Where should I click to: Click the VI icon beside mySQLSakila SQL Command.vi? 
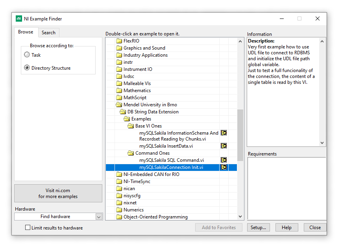point(224,160)
